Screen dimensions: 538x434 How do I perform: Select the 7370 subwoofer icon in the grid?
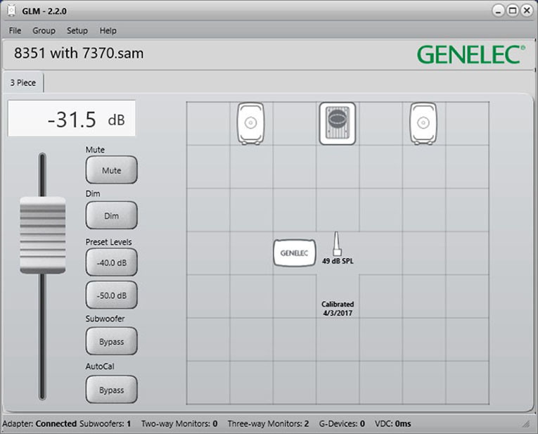338,124
